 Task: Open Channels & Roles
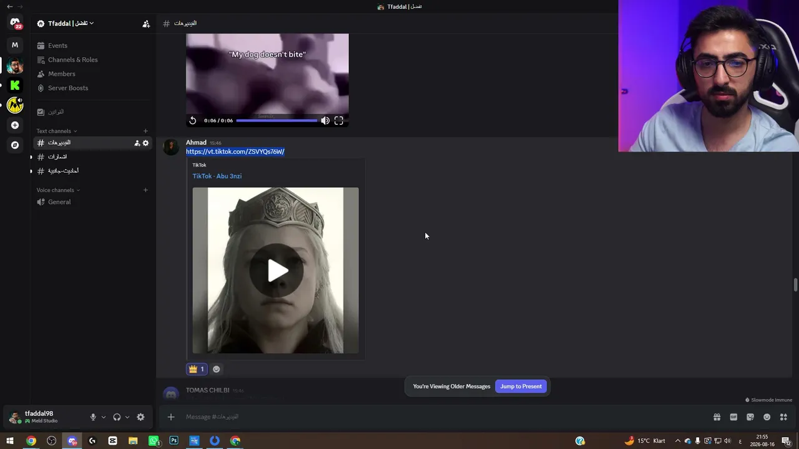tap(92, 60)
